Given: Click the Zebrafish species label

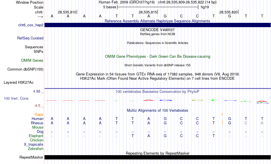Looking at the screenshot, I should (36, 149).
